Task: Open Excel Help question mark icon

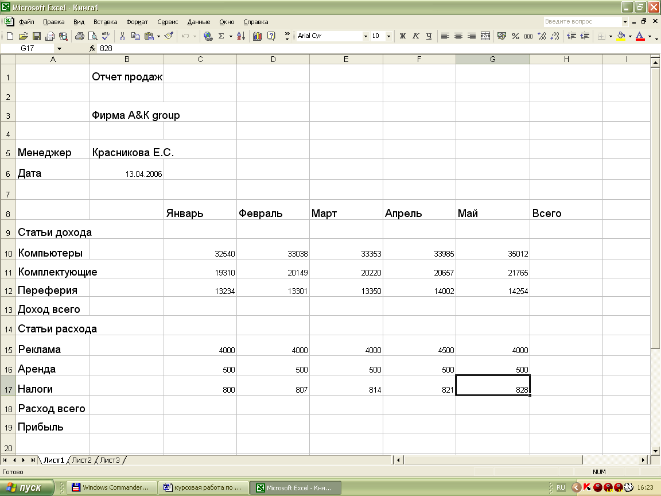Action: (271, 36)
